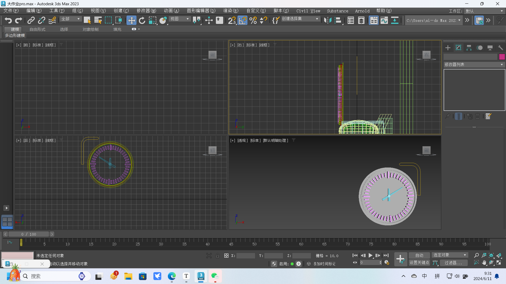The image size is (506, 284).
Task: Select the 自由形式 ribbon tab
Action: (37, 29)
